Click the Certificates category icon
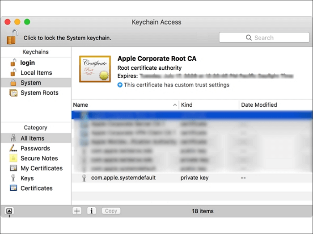Image resolution: width=313 pixels, height=234 pixels. [13, 188]
